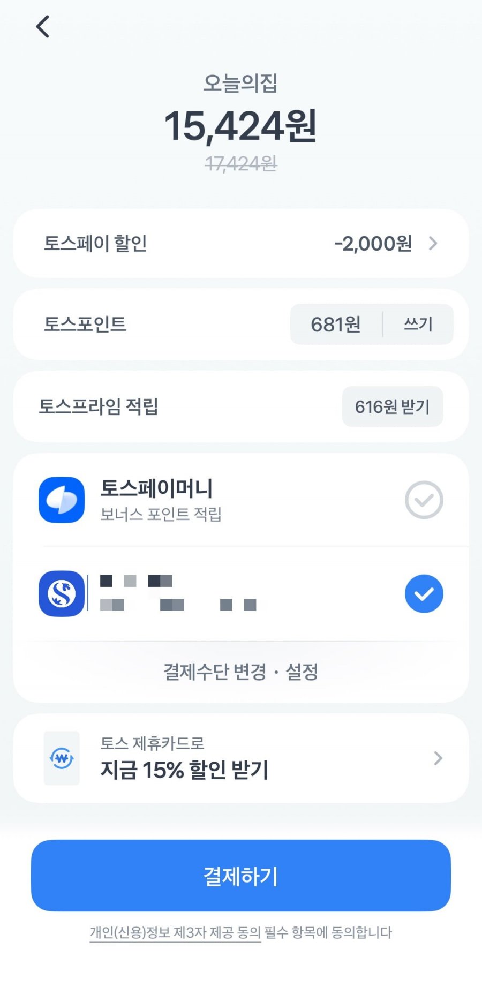Tap the back arrow icon

(43, 27)
